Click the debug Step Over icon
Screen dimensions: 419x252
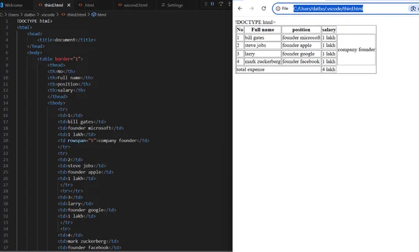(x=221, y=4)
